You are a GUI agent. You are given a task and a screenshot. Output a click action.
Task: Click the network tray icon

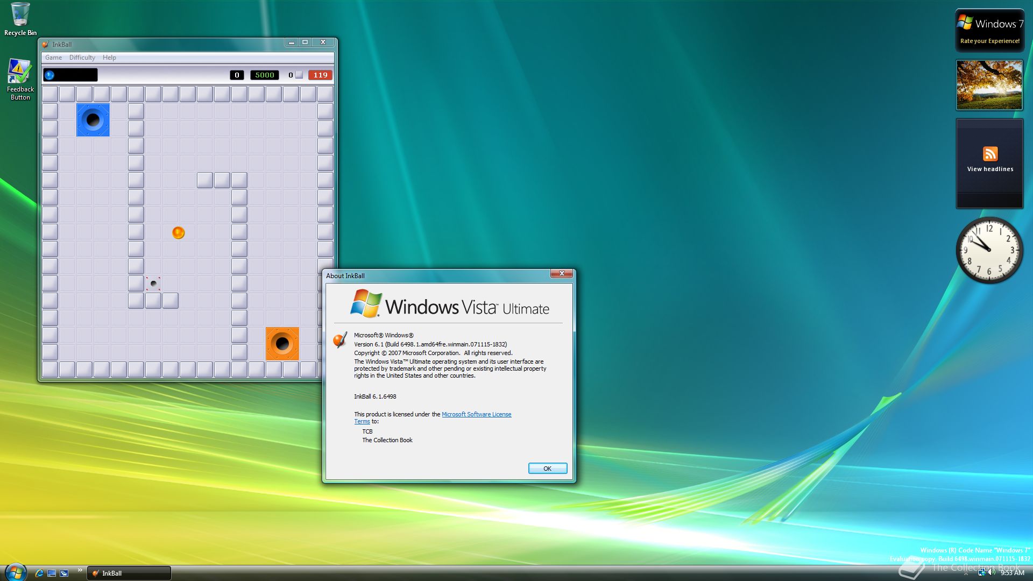point(981,572)
